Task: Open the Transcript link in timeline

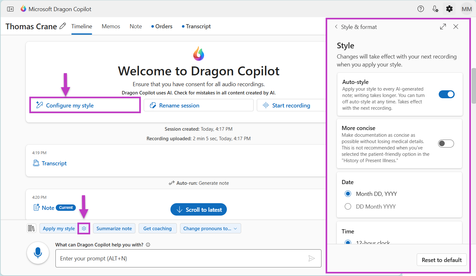Action: pos(54,163)
